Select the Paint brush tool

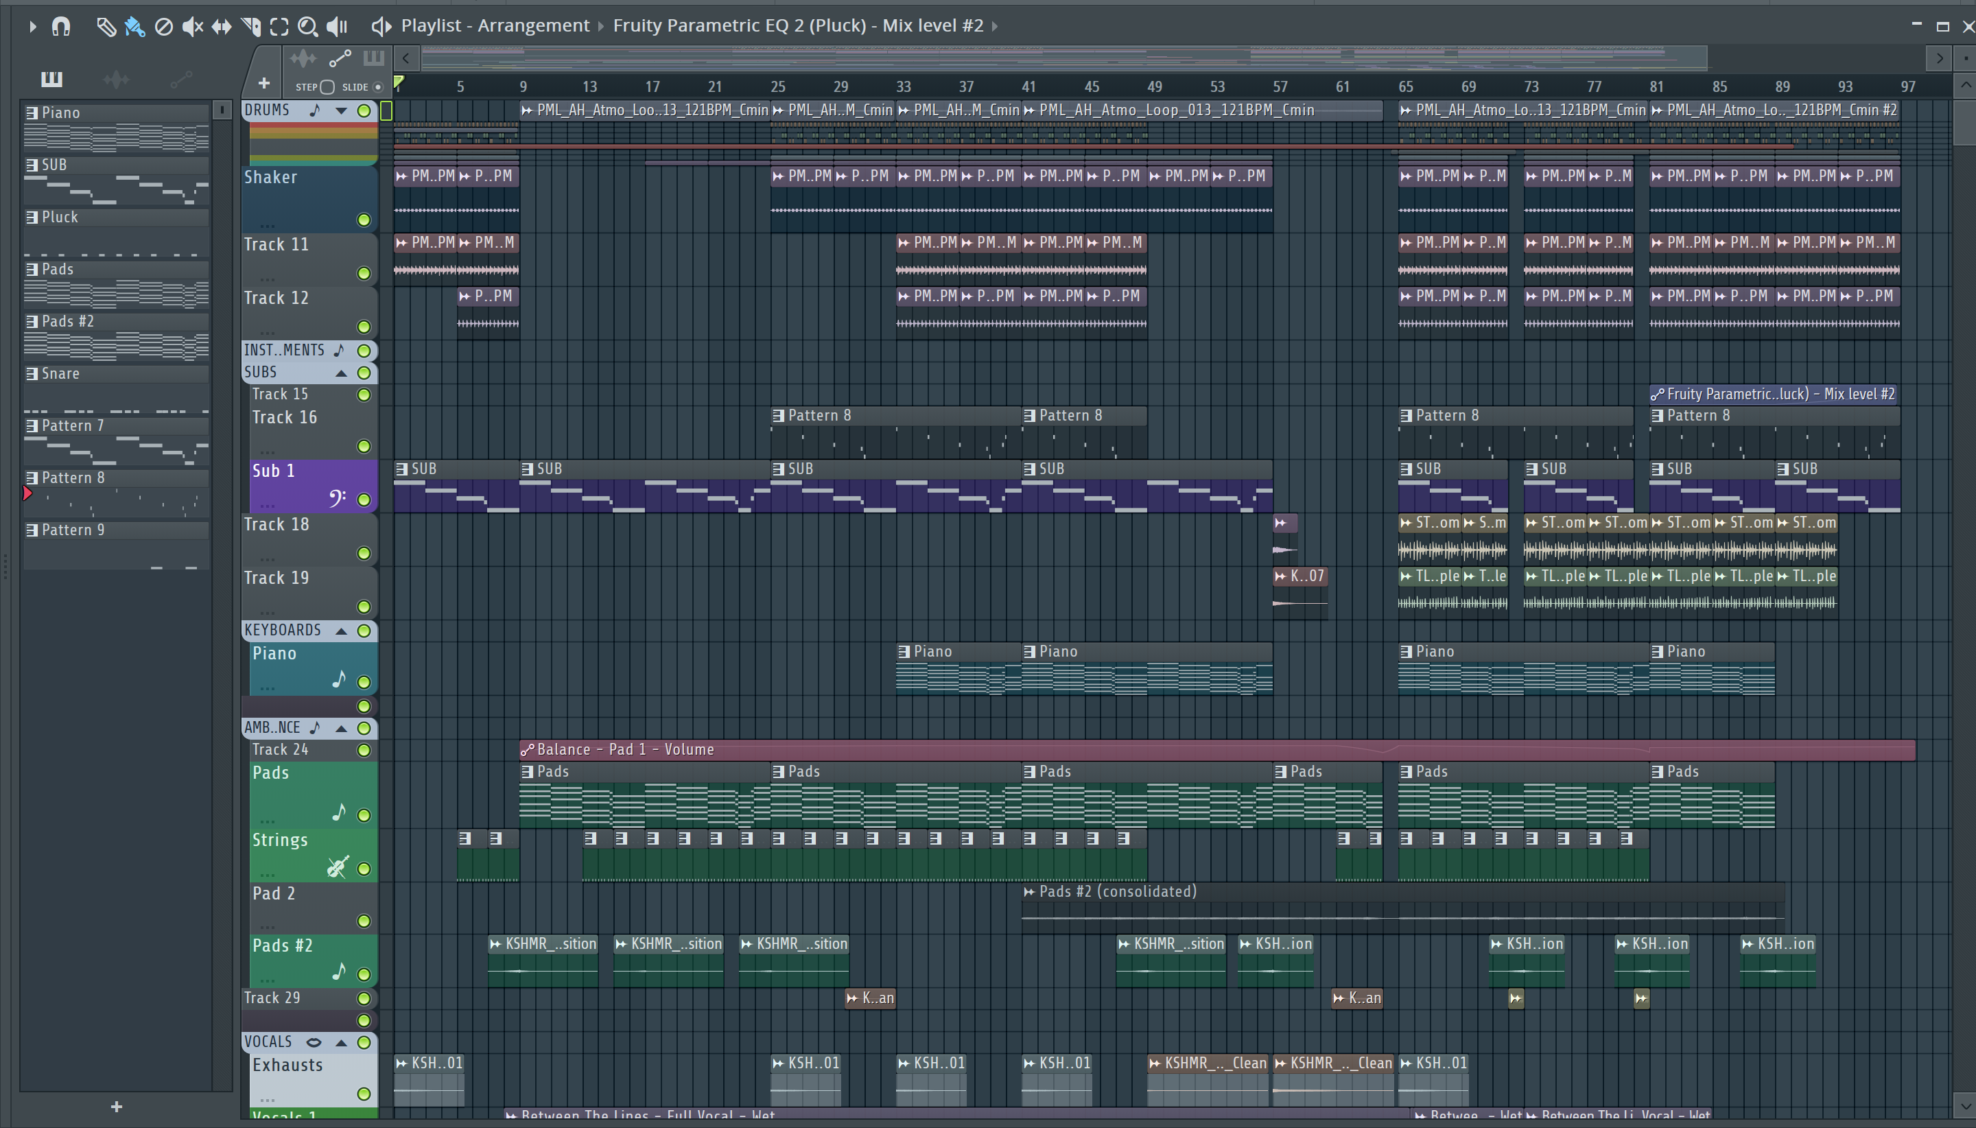(x=134, y=26)
